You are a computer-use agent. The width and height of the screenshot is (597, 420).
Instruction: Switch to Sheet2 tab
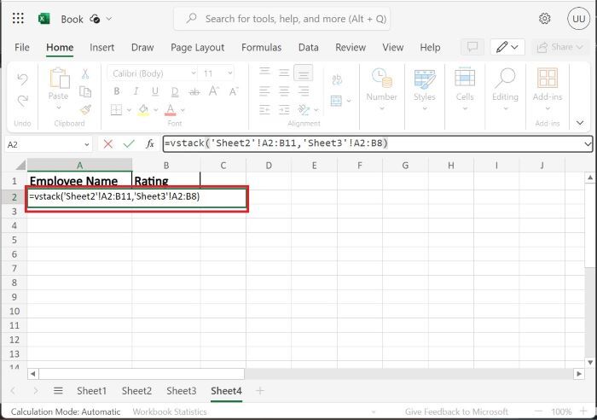tap(136, 391)
